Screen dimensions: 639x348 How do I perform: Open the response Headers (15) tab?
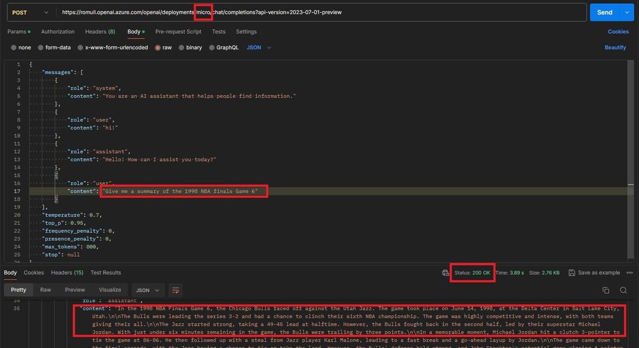67,273
